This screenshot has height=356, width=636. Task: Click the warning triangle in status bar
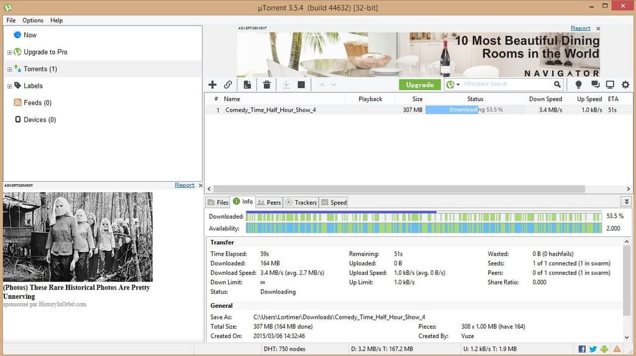(x=617, y=349)
